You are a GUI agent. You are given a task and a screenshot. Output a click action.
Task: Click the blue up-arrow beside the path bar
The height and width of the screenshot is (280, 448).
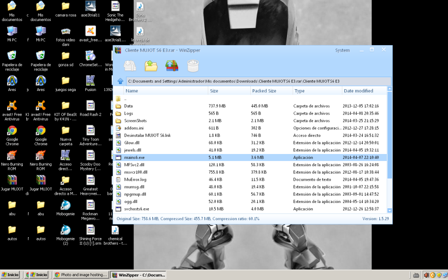tap(120, 81)
